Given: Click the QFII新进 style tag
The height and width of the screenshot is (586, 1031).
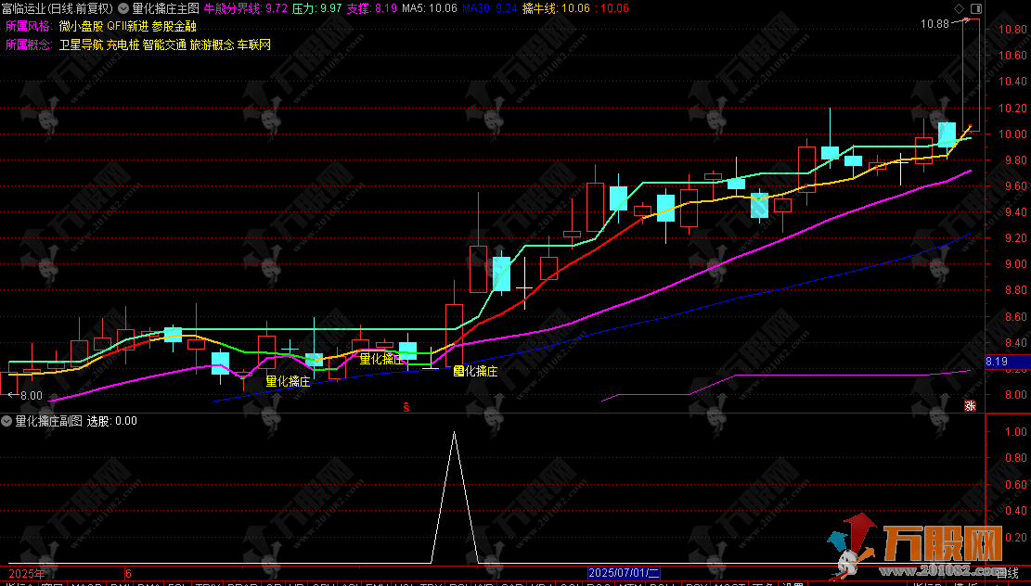Looking at the screenshot, I should pos(127,26).
